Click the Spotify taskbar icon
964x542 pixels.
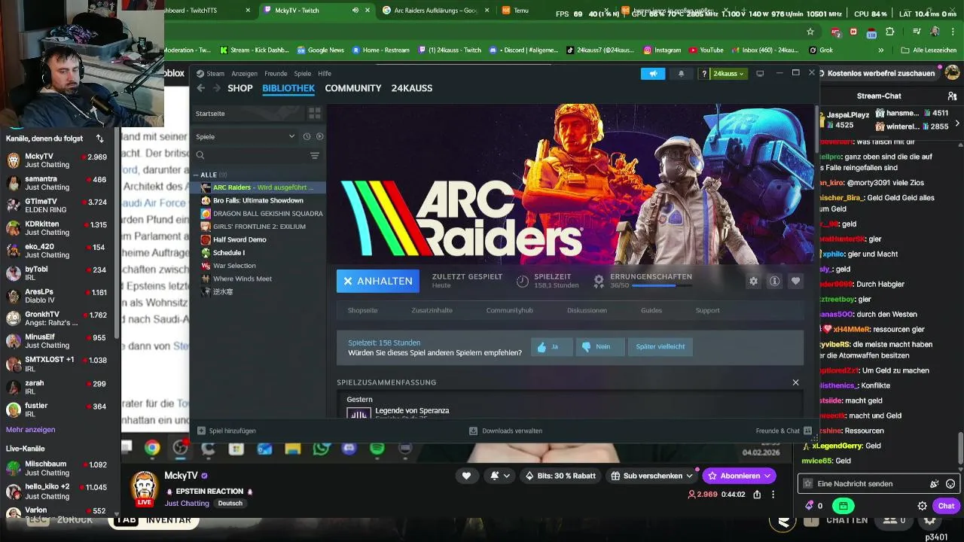(x=377, y=448)
